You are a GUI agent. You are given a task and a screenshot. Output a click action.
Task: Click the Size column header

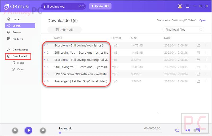click(134, 38)
